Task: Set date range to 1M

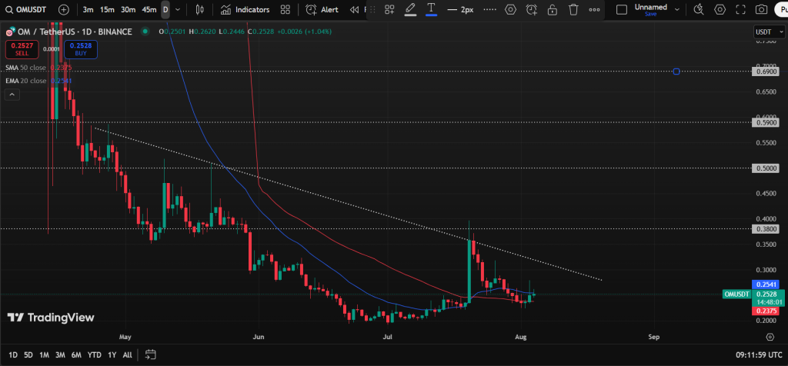Action: 44,355
